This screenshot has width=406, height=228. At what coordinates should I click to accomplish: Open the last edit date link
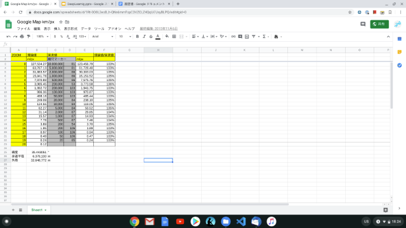pos(159,28)
